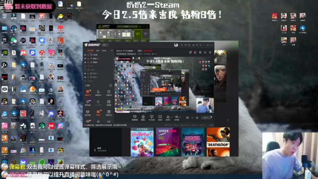This screenshot has width=318, height=179.
Task: Hide the 文本 2 source with its eye icon
Action: tap(85, 77)
